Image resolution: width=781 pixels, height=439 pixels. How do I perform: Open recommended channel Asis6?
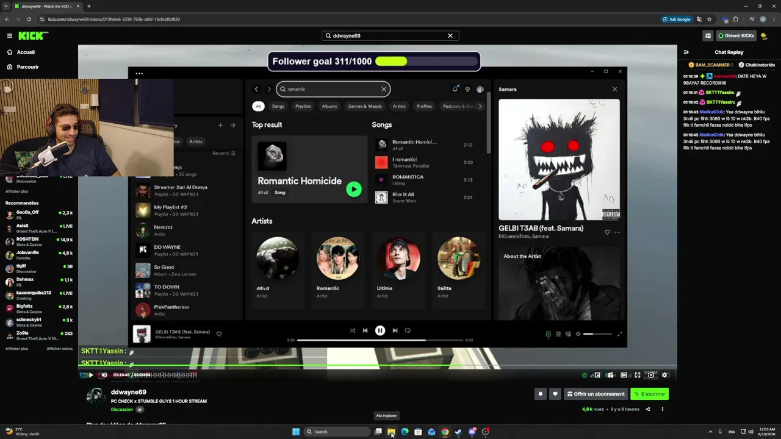click(39, 227)
